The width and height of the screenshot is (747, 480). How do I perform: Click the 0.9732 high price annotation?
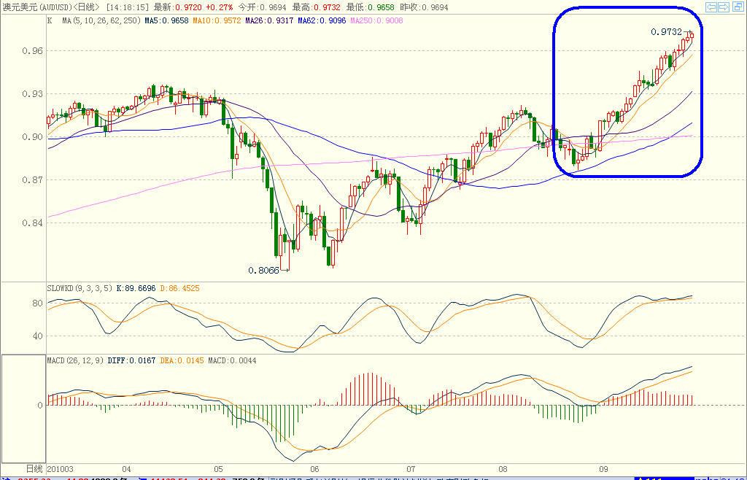[x=667, y=32]
